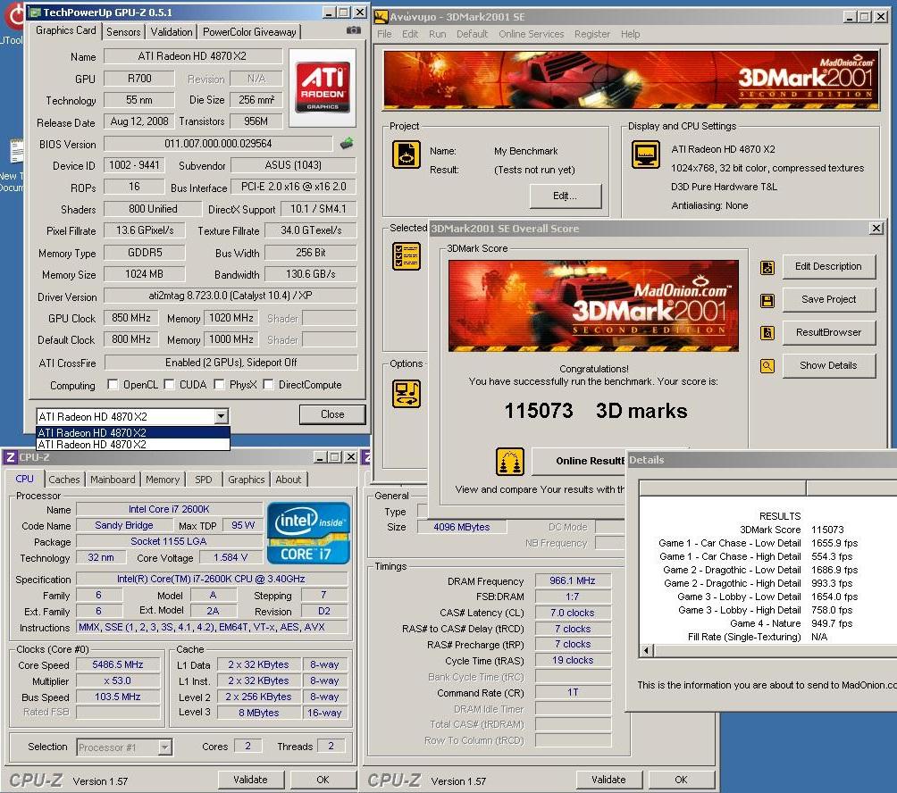Click the Options icon in 3DMark2001
This screenshot has height=793, width=897.
point(407,393)
